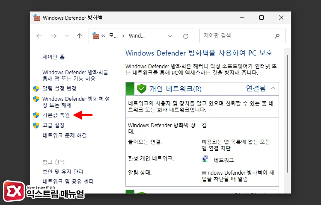
Task: Collapse the 개인 네트워크(R) section chevron
Action: (273, 88)
